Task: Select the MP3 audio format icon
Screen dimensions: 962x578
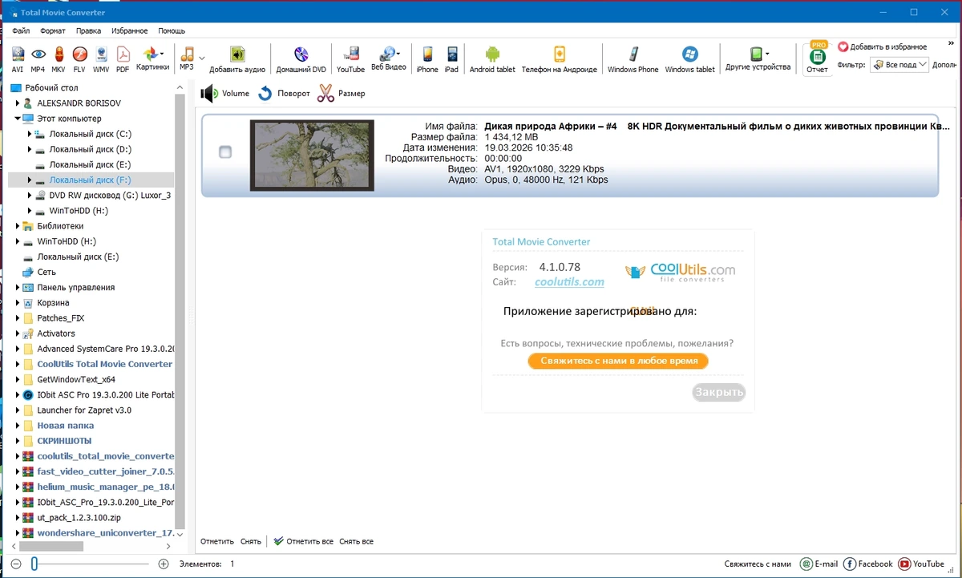Action: click(187, 59)
